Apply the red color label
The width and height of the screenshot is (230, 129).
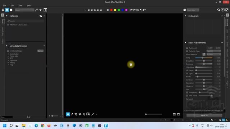(x=111, y=10)
